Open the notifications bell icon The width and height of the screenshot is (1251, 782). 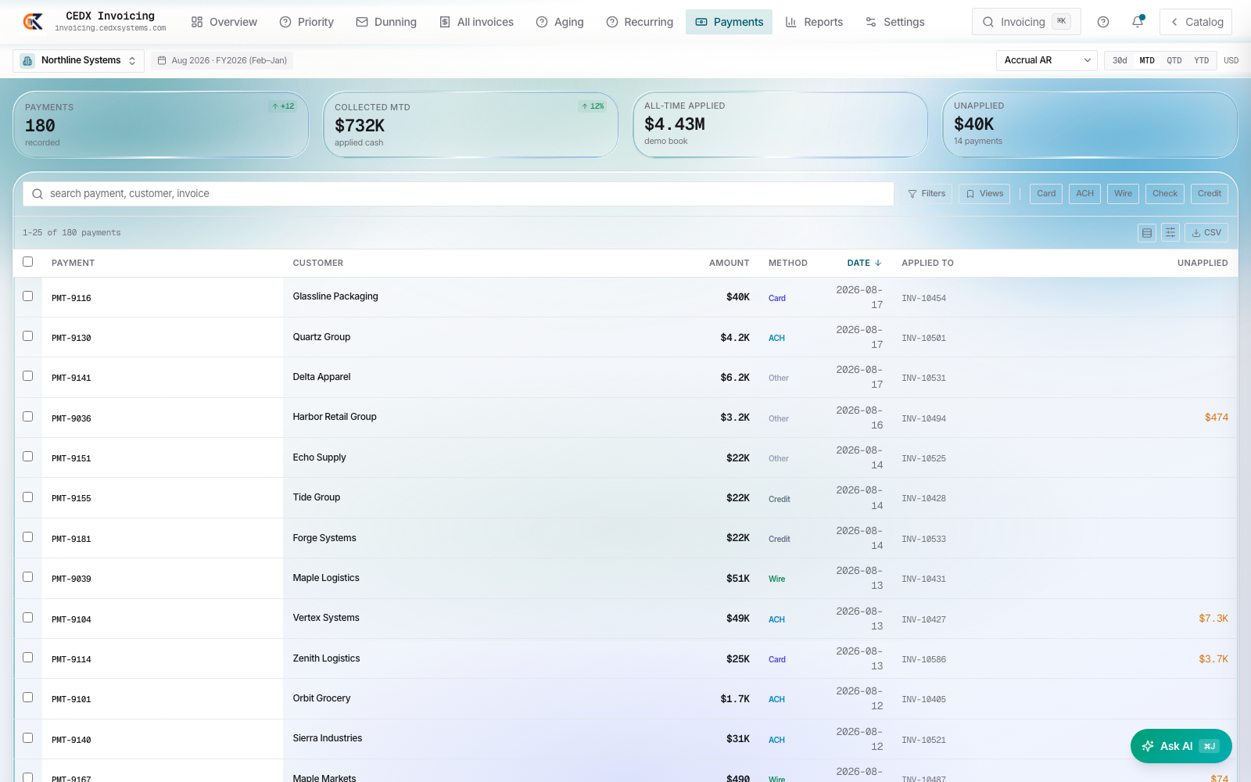point(1138,22)
